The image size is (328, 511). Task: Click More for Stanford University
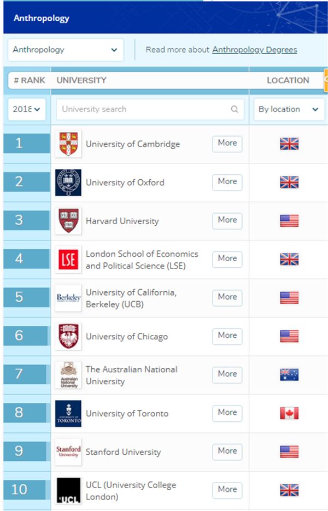point(227,451)
